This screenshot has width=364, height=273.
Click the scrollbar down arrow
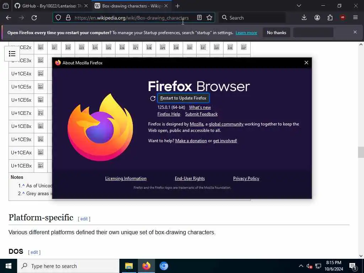pos(361,256)
